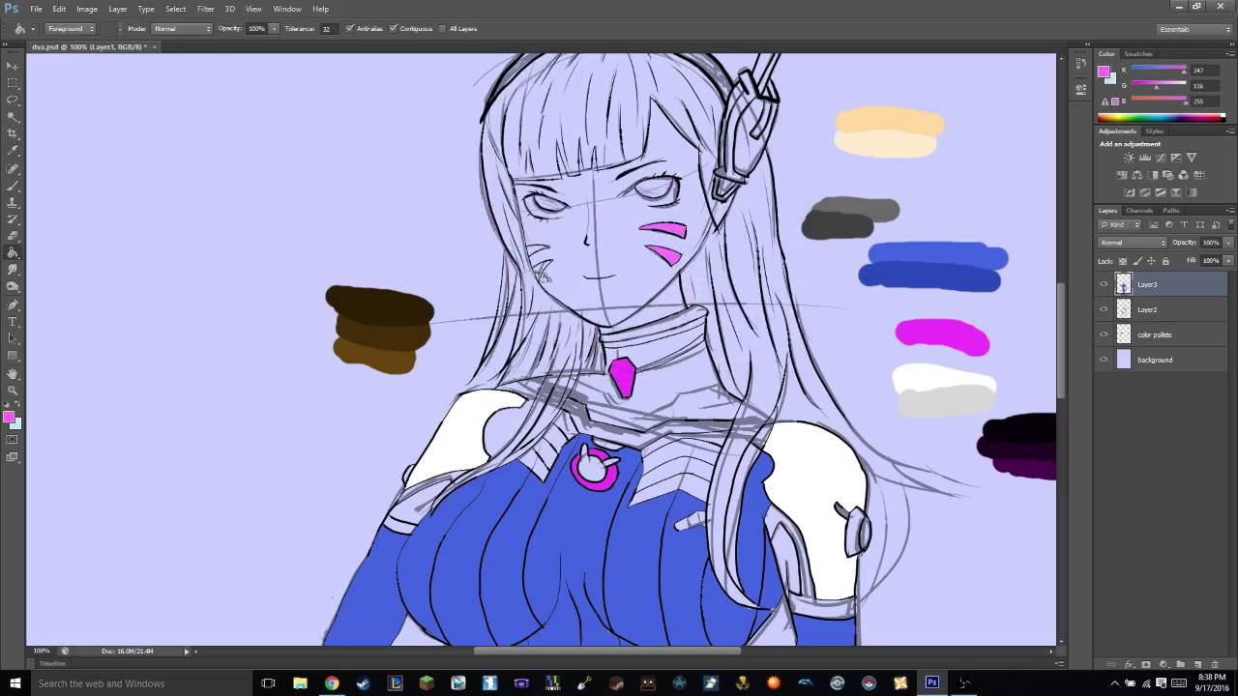Open the Filter menu
The image size is (1238, 696).
pos(205,9)
